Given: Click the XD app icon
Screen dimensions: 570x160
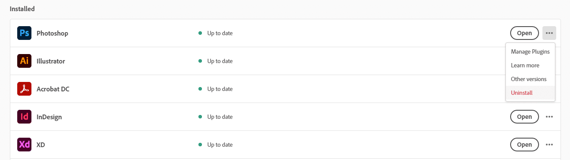Looking at the screenshot, I should 24,145.
